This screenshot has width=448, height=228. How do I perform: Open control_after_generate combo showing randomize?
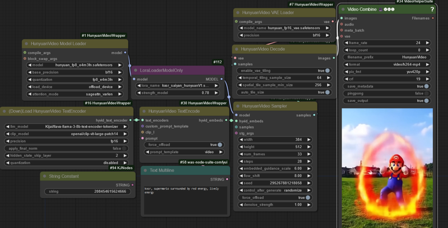tap(275, 191)
